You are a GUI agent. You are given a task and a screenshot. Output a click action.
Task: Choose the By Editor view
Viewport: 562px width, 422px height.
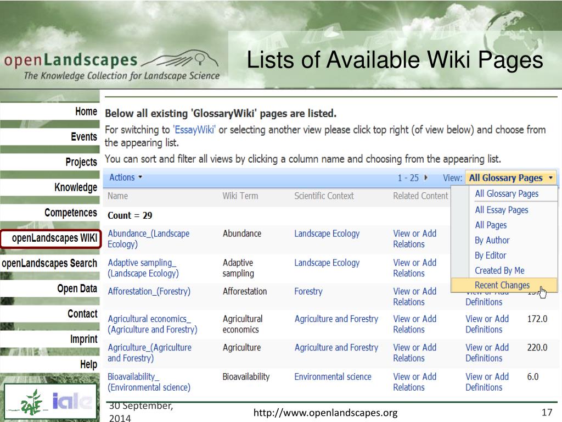(490, 255)
